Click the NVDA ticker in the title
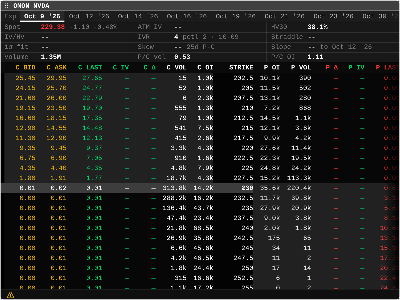Image resolution: width=400 pixels, height=300 pixels. point(41,6)
